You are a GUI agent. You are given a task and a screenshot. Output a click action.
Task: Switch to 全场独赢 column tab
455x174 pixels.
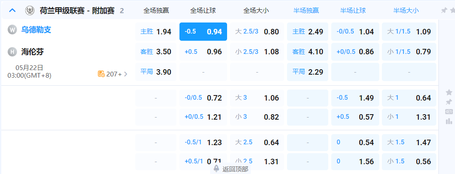(x=156, y=11)
